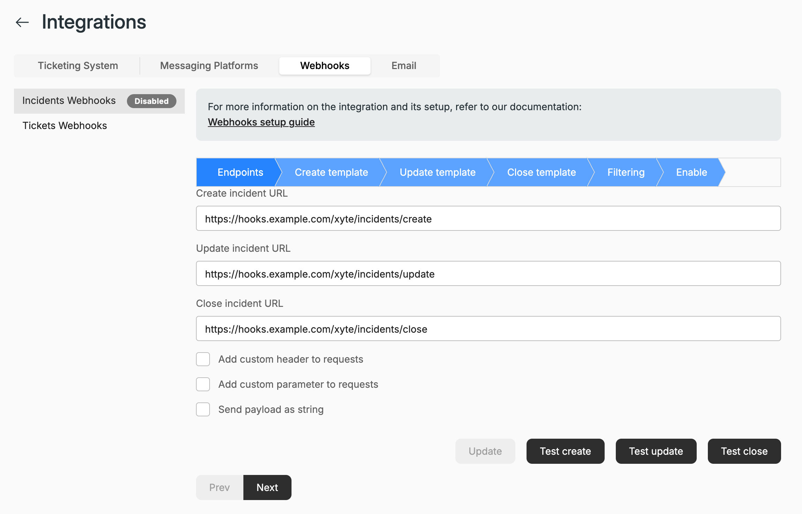
Task: Proceed with the Next button
Action: pos(267,487)
